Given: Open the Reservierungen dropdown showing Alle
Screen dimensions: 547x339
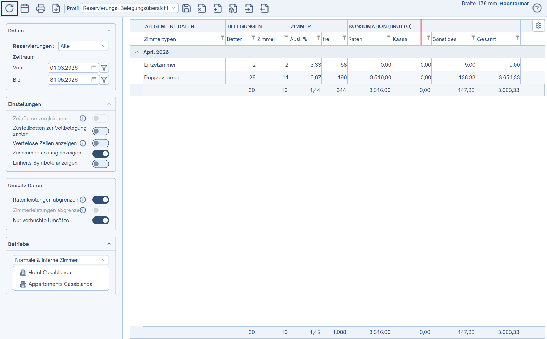Looking at the screenshot, I should click(x=84, y=46).
